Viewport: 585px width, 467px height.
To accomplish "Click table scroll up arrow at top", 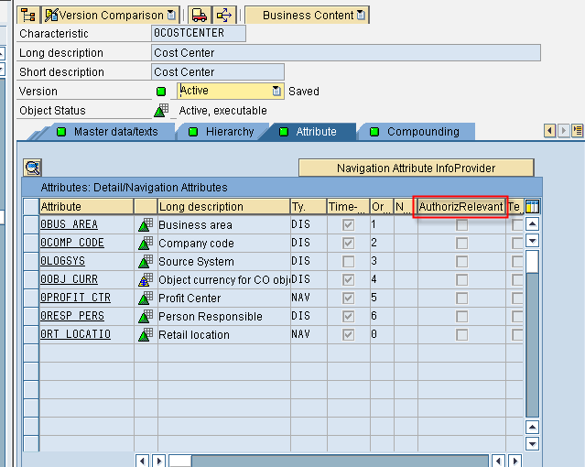I will click(533, 224).
